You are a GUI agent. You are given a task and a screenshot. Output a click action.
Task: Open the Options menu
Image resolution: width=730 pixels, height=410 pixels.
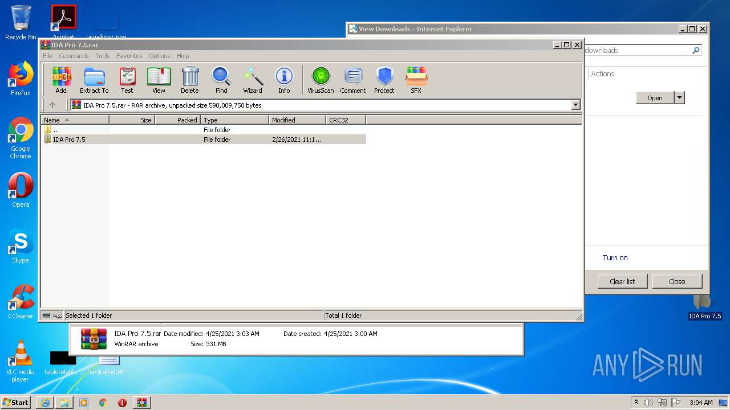pos(160,56)
